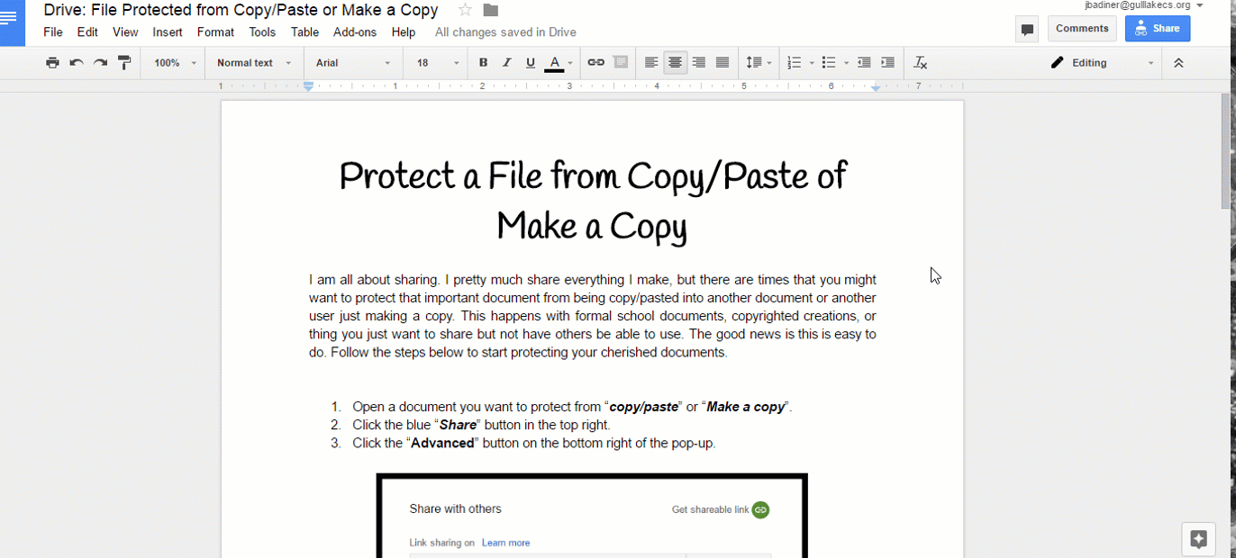This screenshot has width=1236, height=558.
Task: Click the document title in header
Action: tap(241, 11)
